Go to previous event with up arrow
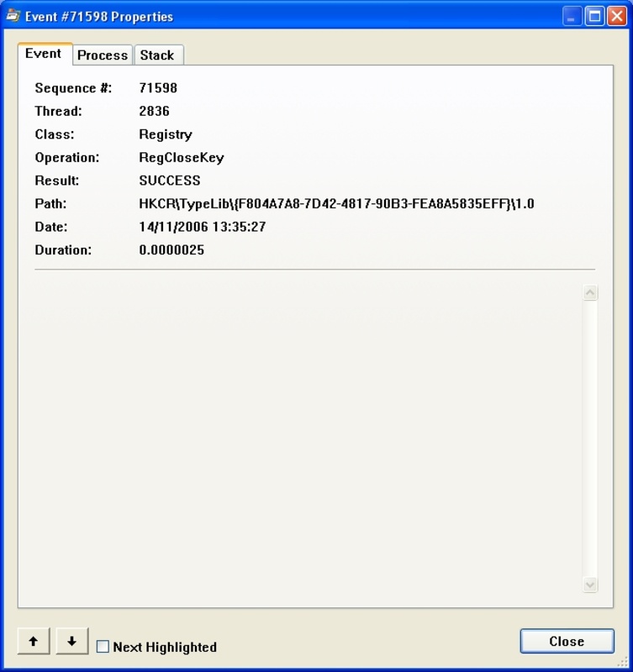 tap(34, 641)
